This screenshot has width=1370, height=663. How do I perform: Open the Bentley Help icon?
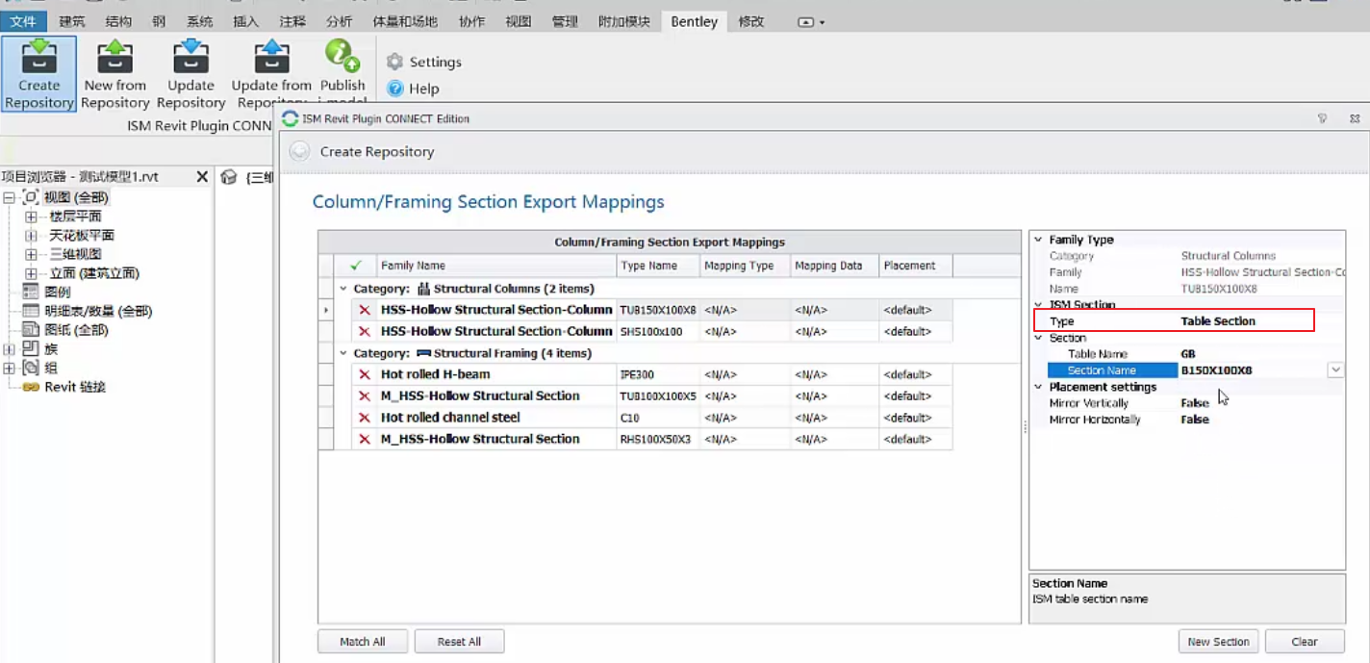click(x=394, y=89)
